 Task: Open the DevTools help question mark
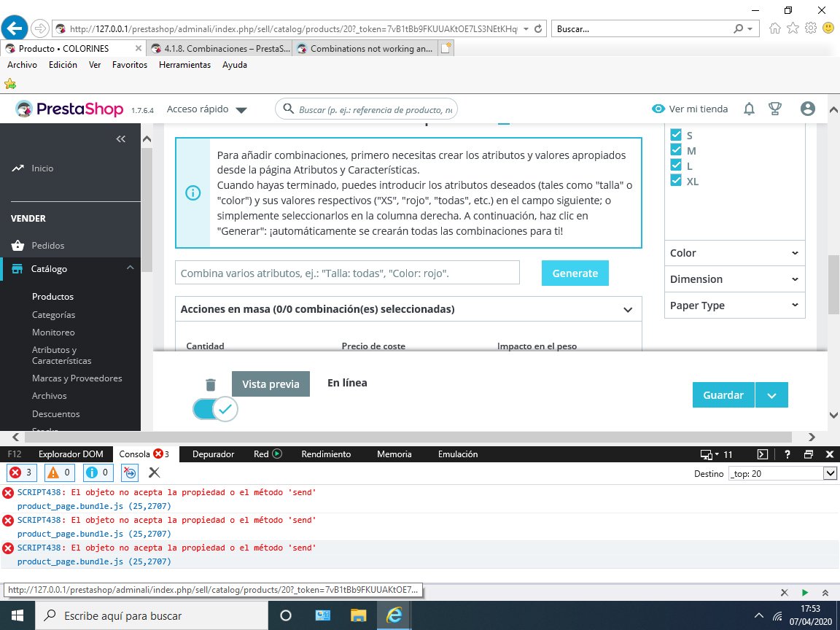click(787, 454)
